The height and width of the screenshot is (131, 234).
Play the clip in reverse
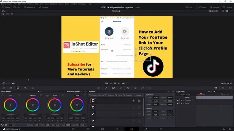[x=111, y=83]
